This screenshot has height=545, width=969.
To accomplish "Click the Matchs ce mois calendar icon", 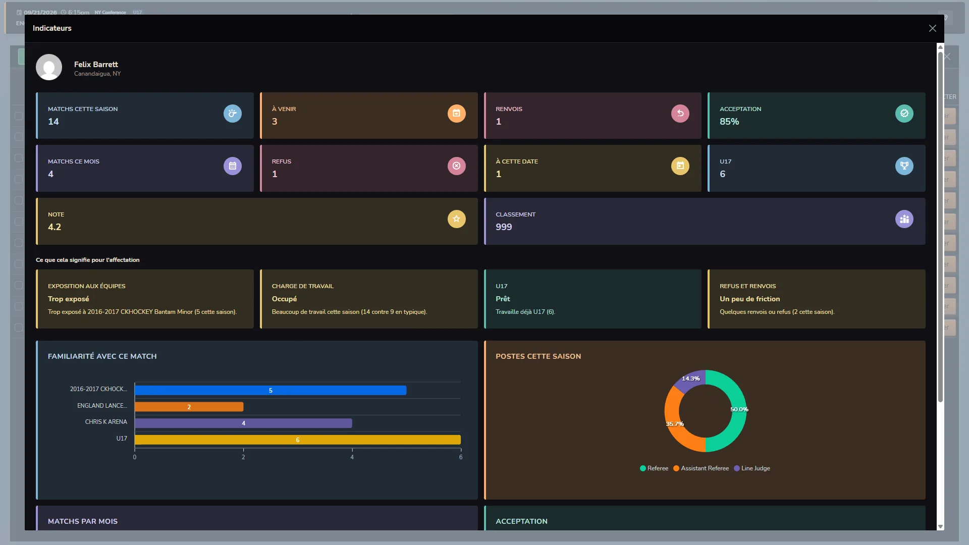I will pos(233,166).
